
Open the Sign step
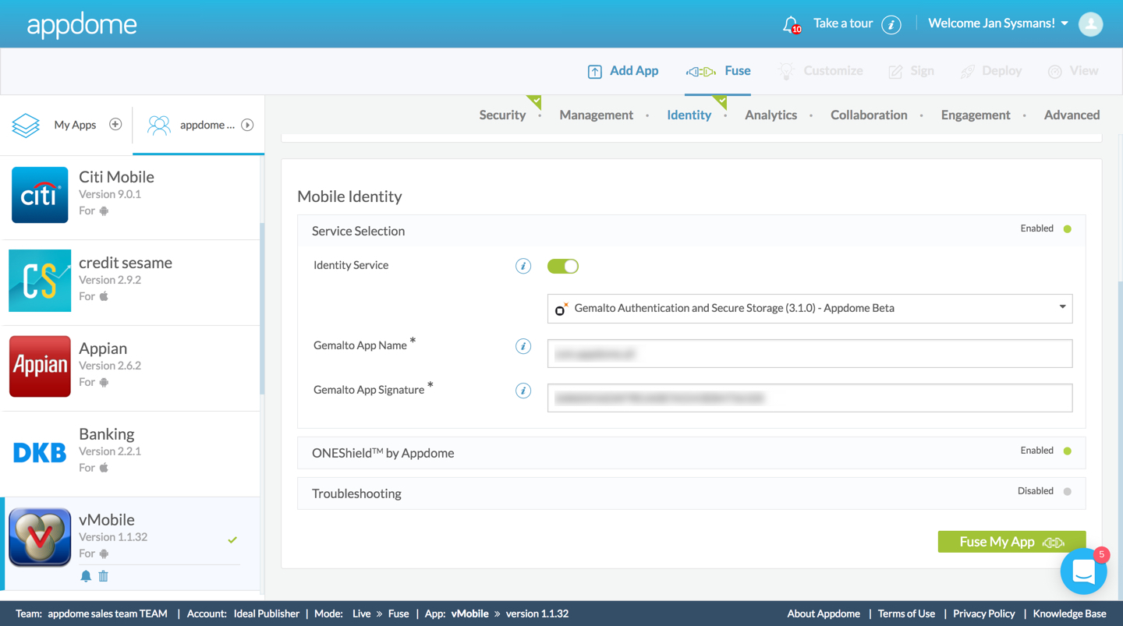(911, 71)
